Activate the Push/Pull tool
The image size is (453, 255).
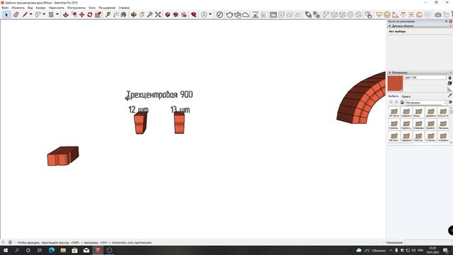pyautogui.click(x=66, y=14)
